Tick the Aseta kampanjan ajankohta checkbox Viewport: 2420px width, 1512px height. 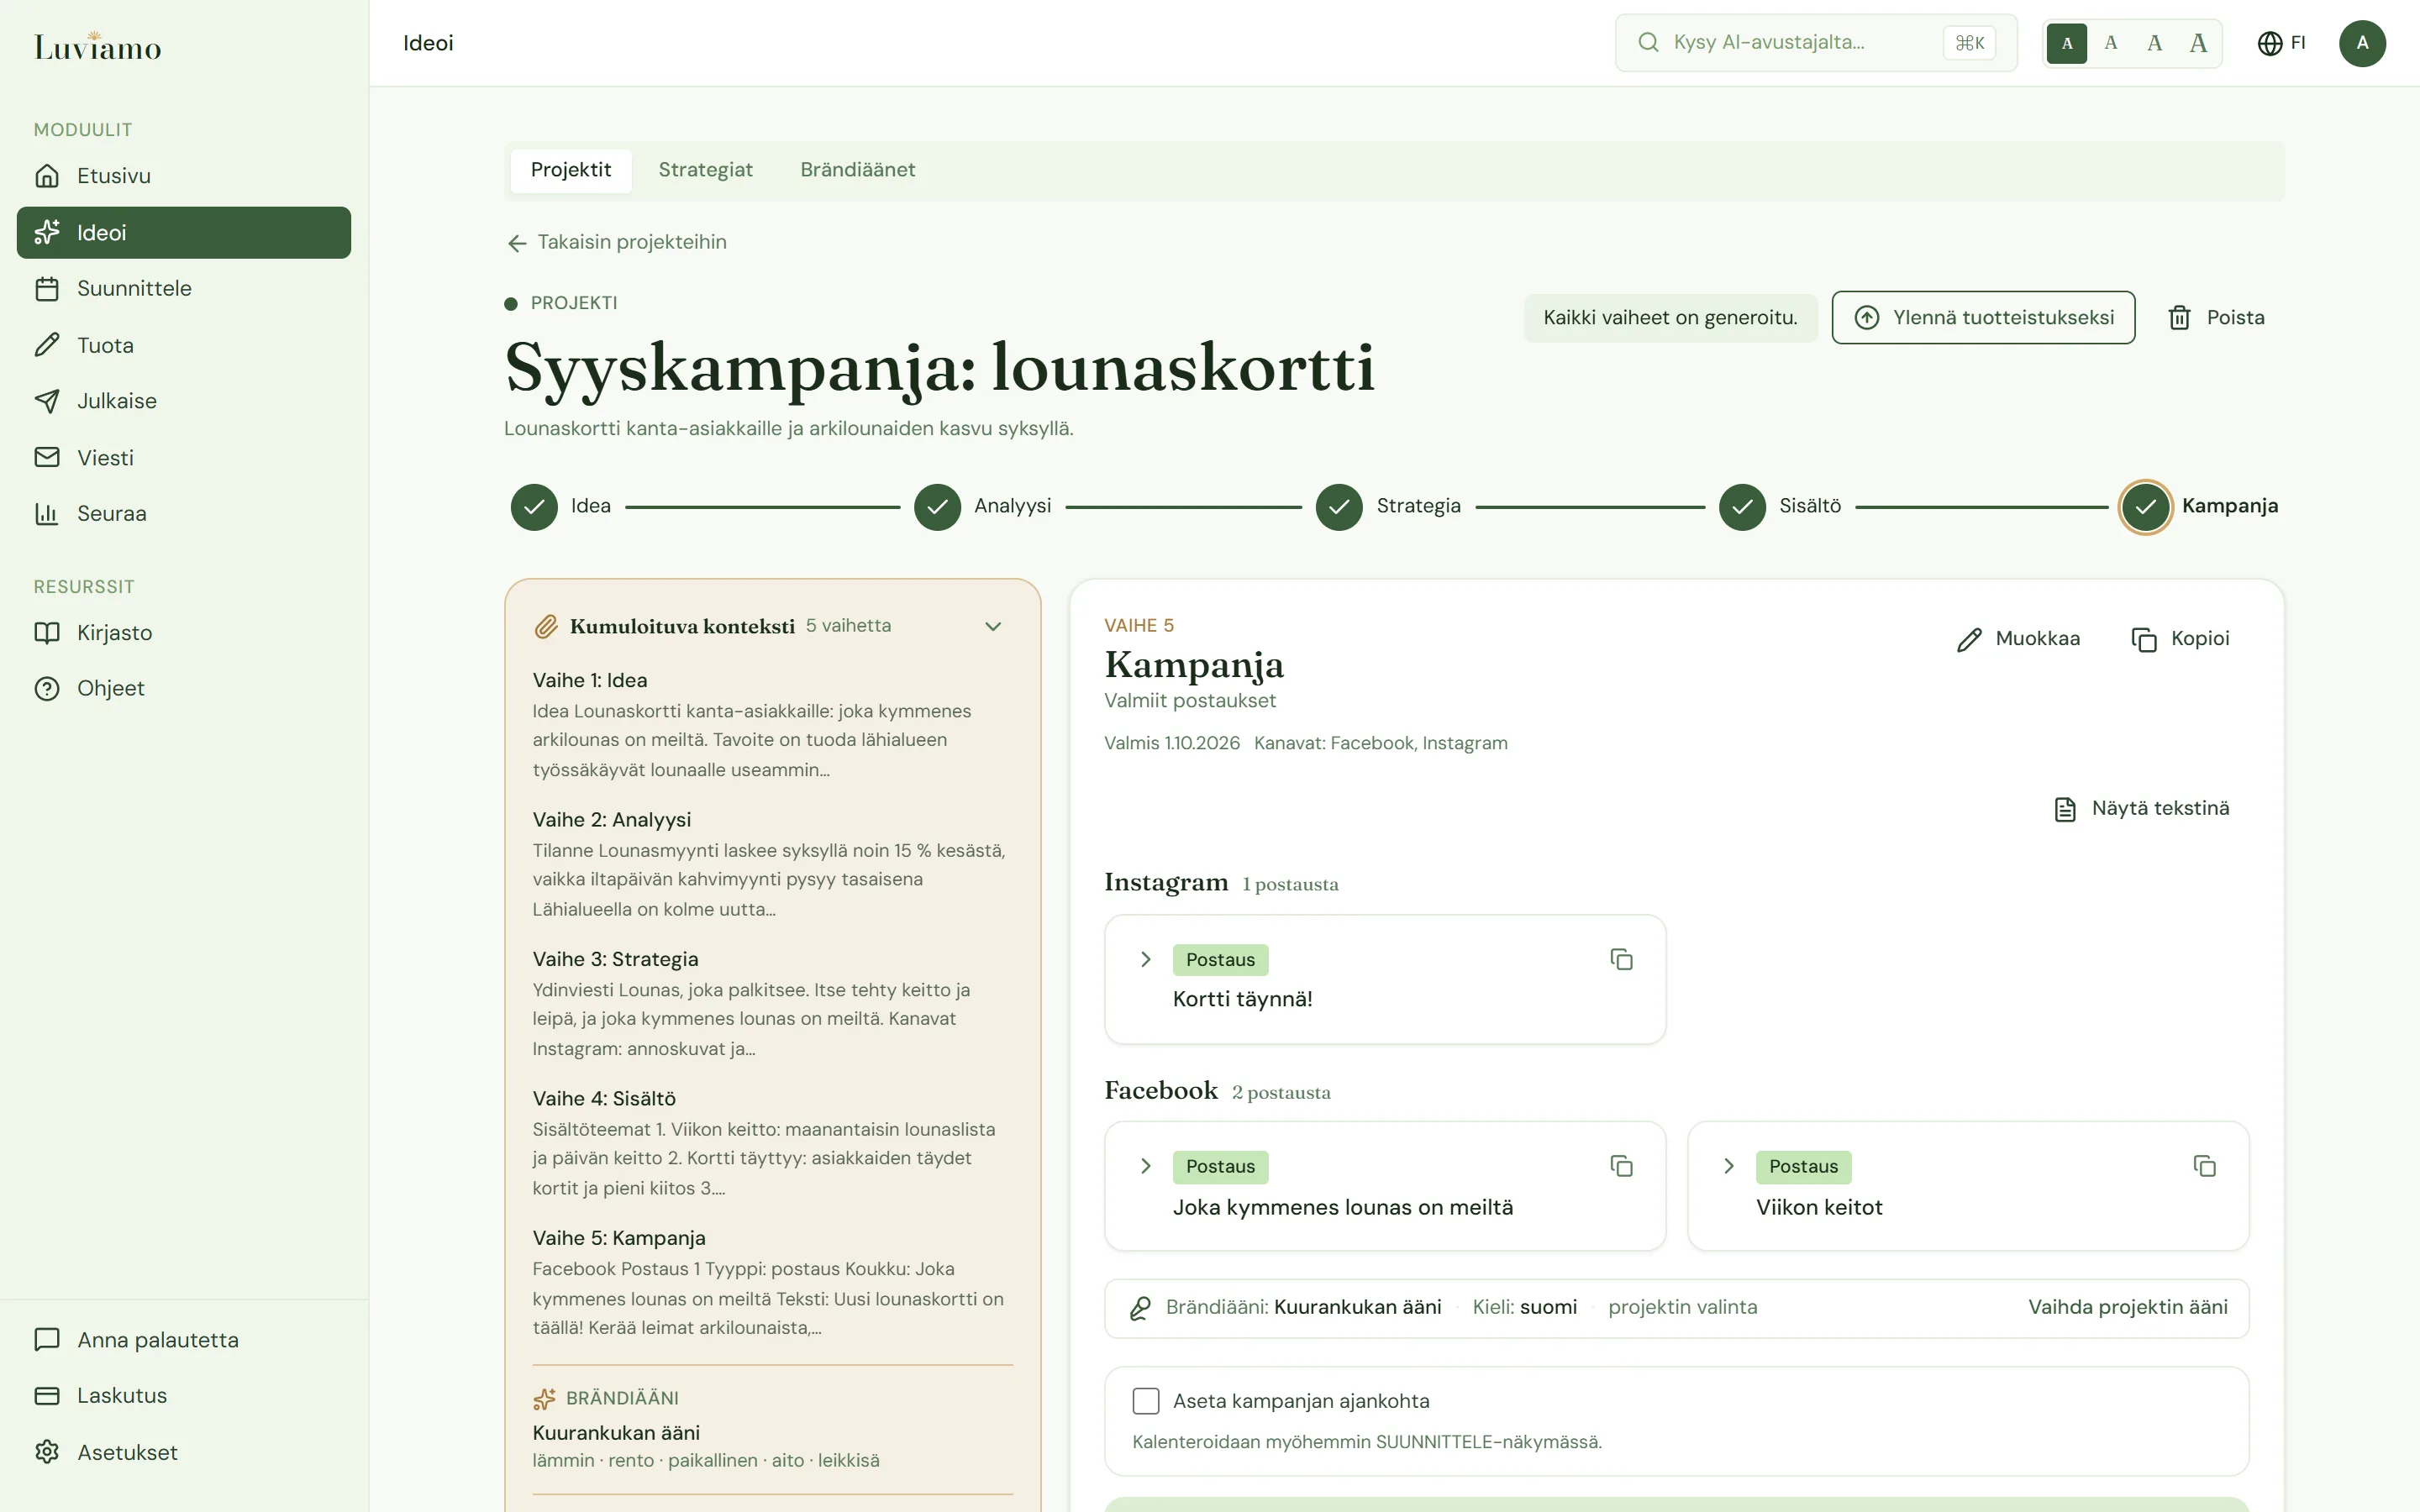pos(1146,1401)
